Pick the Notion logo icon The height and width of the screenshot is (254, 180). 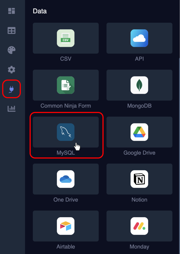(139, 179)
